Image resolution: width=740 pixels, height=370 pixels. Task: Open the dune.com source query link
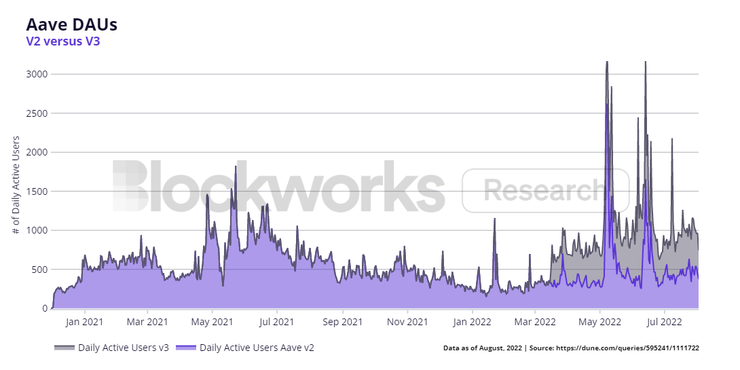[627, 348]
